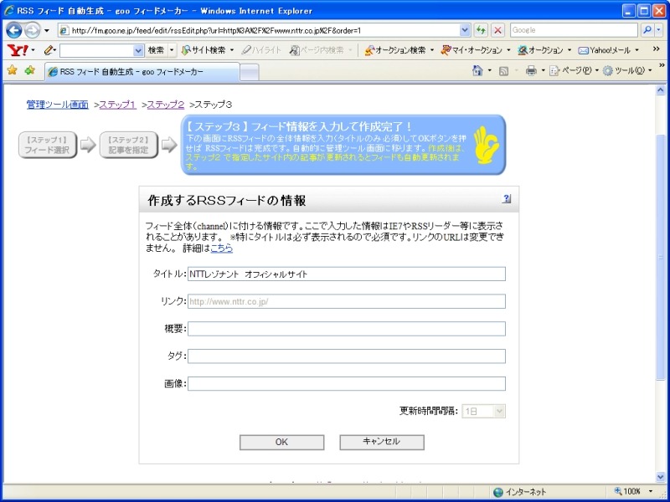
Task: Click the vertical scrollbar up arrow
Action: [x=660, y=90]
